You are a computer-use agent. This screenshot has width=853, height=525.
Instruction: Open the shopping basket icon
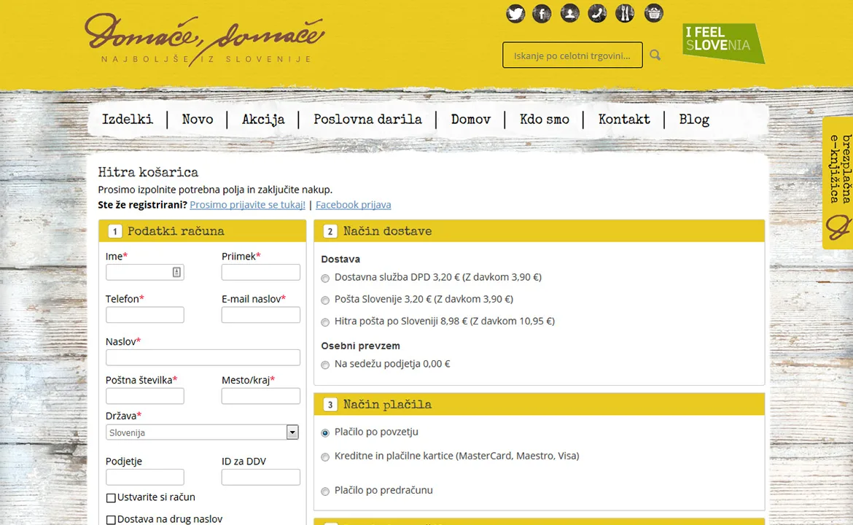pyautogui.click(x=653, y=13)
